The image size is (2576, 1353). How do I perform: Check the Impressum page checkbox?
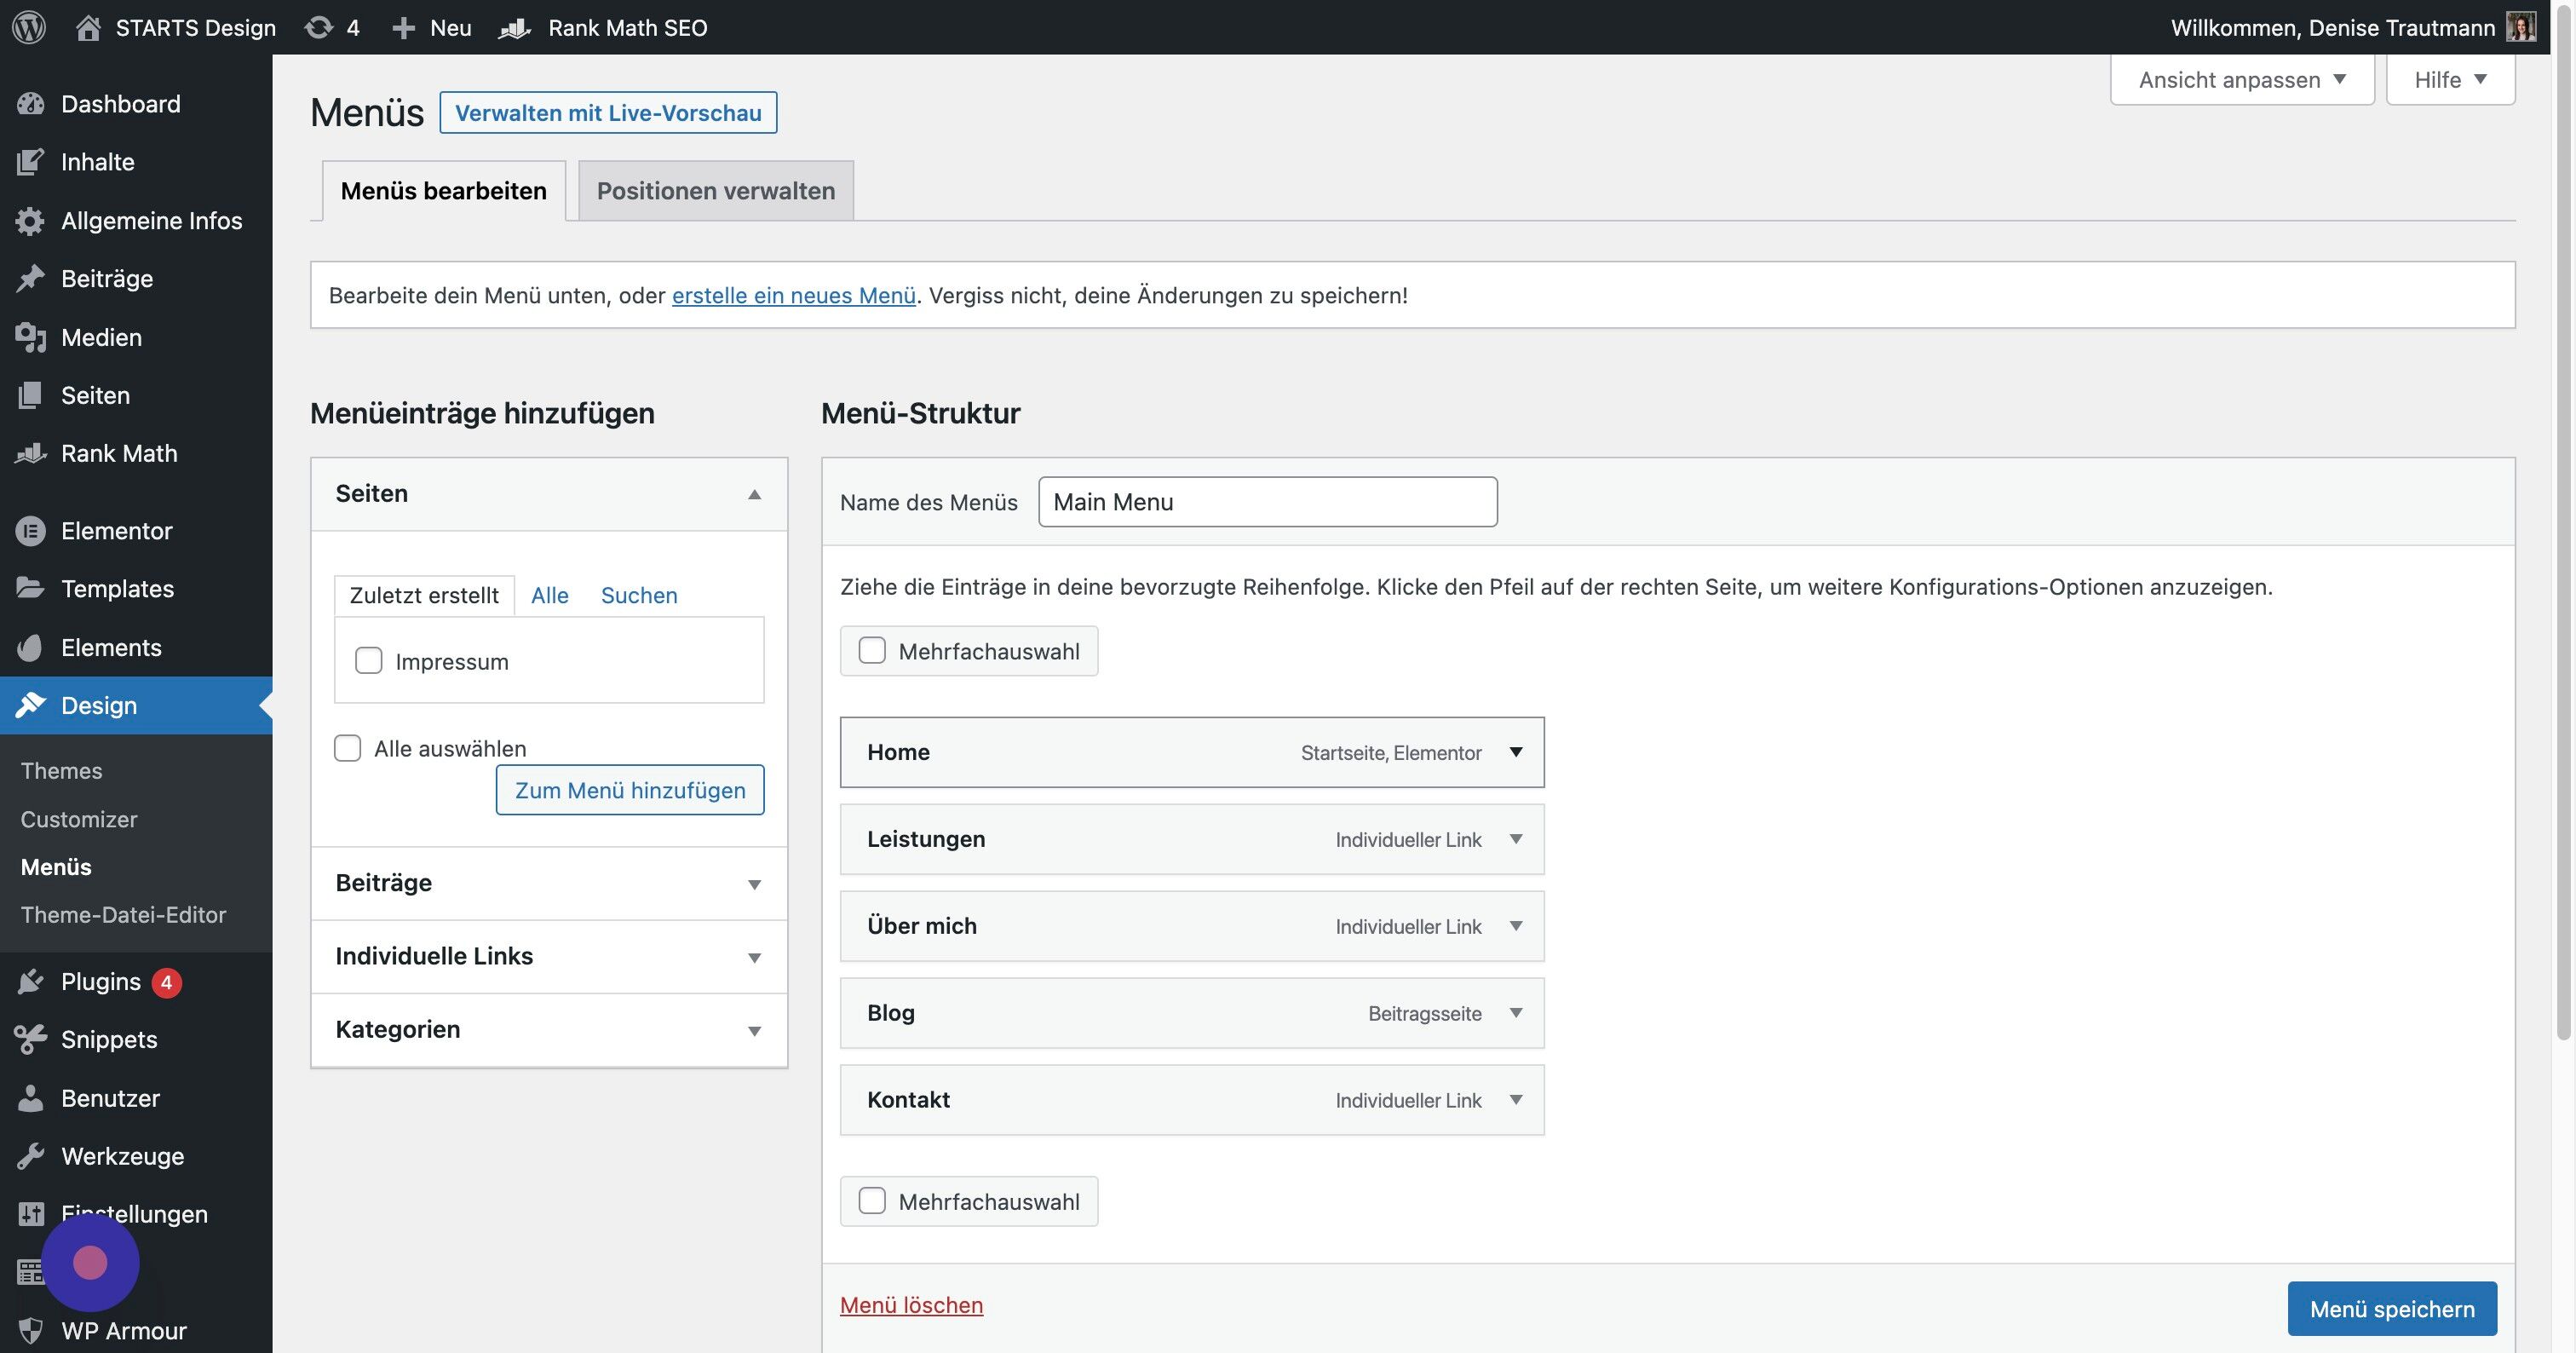[369, 661]
